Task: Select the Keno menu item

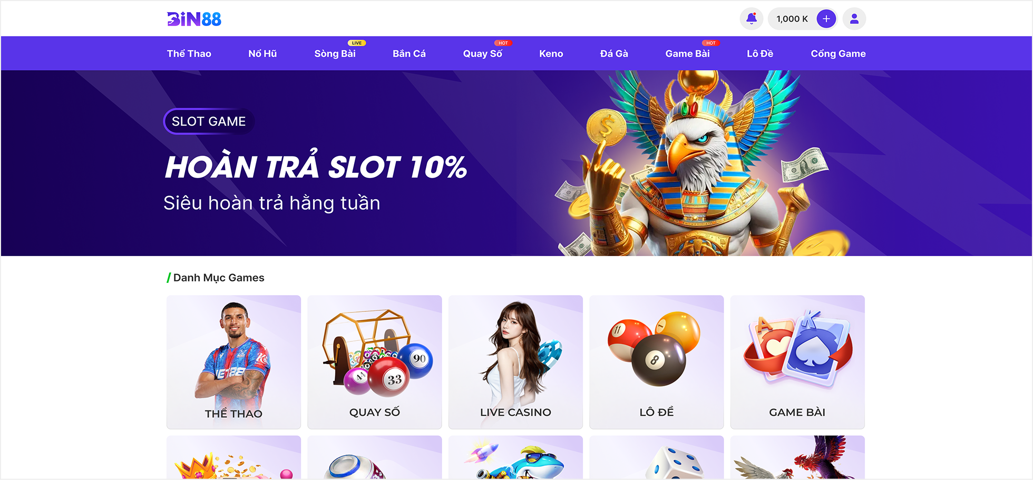Action: (551, 54)
